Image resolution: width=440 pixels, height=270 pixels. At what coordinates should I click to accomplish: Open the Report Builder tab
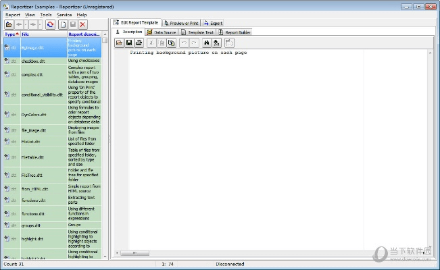tap(236, 32)
